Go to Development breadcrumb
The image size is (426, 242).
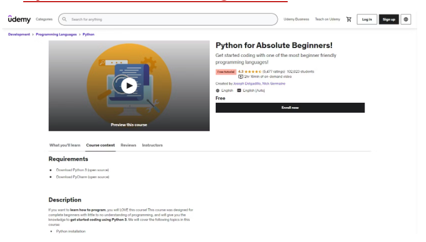[x=19, y=34]
